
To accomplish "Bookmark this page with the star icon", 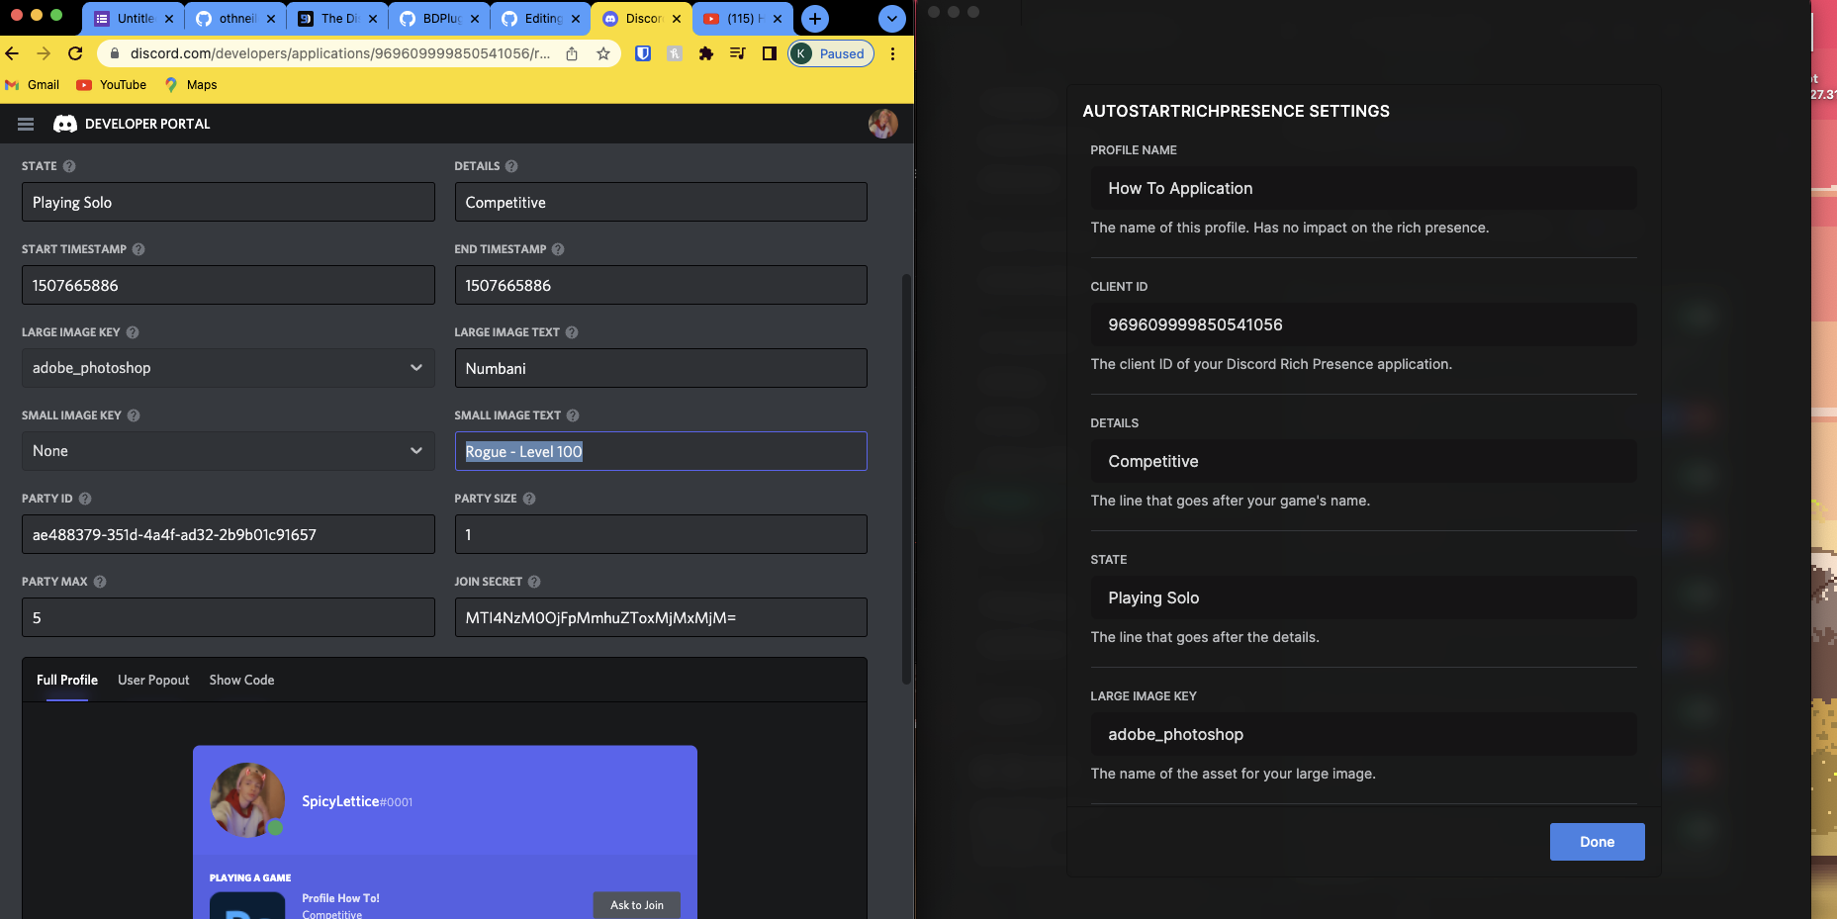I will tap(603, 53).
